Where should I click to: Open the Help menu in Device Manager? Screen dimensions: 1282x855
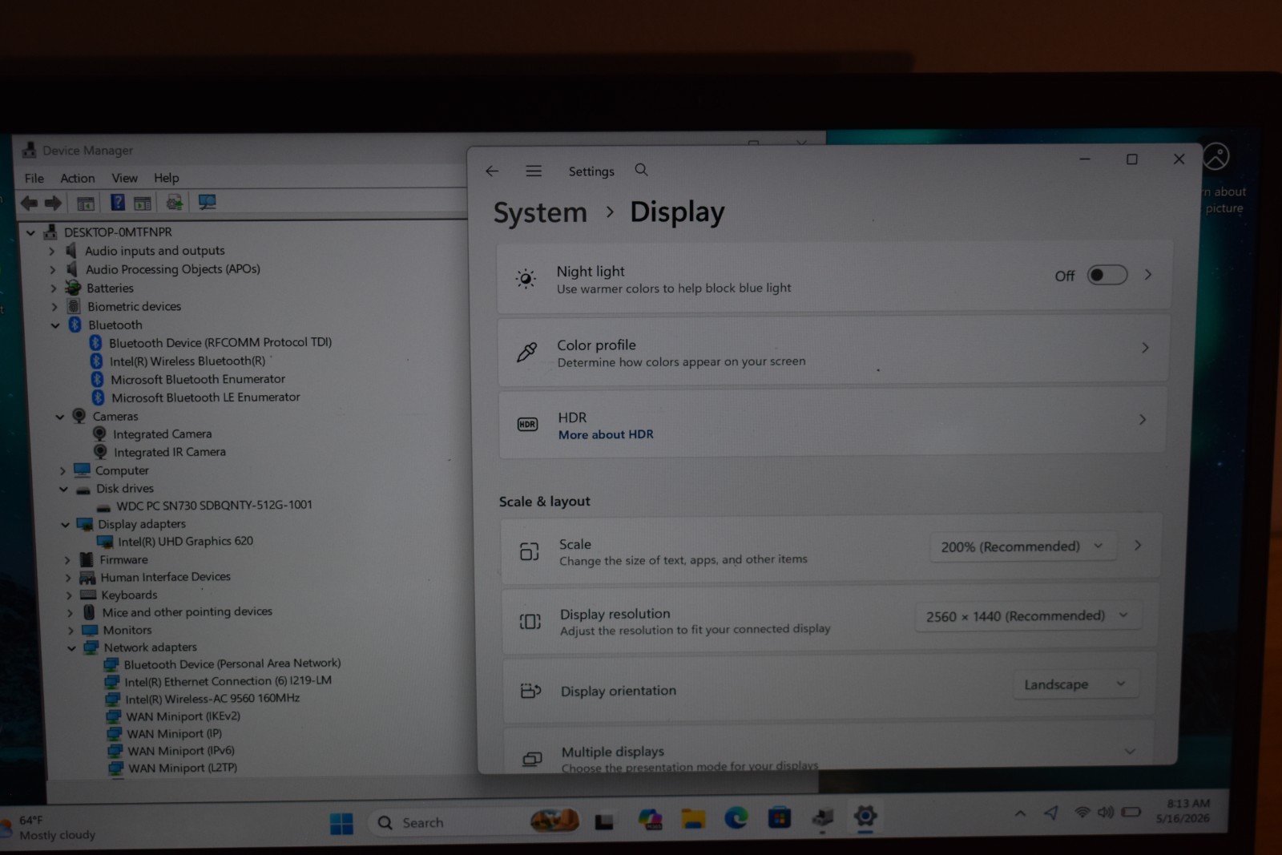pyautogui.click(x=167, y=178)
